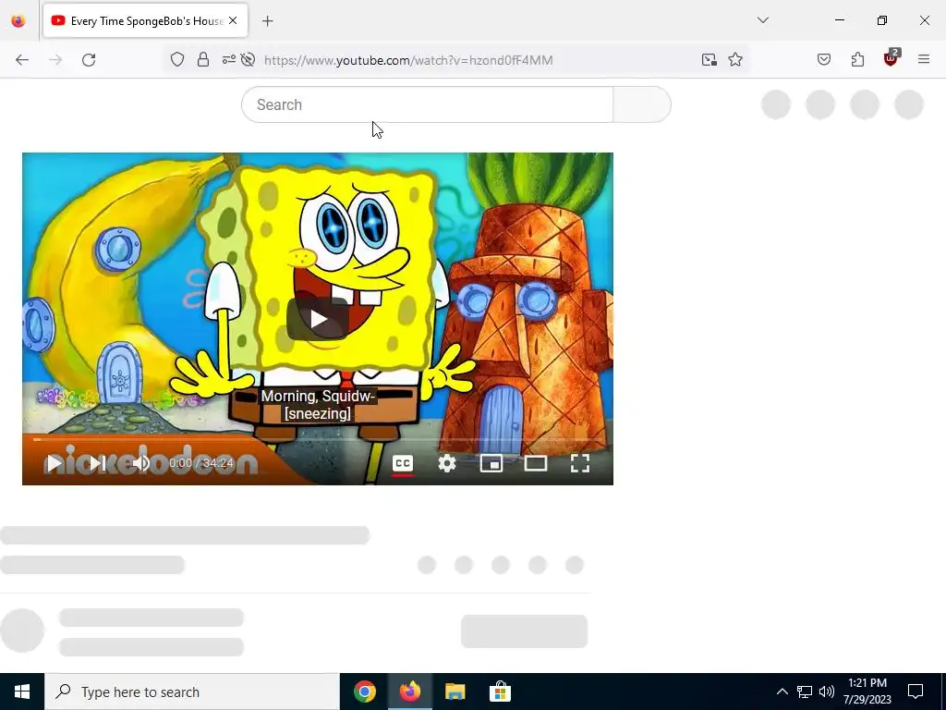Go back to previous page
Viewport: 946px width, 710px height.
[22, 60]
